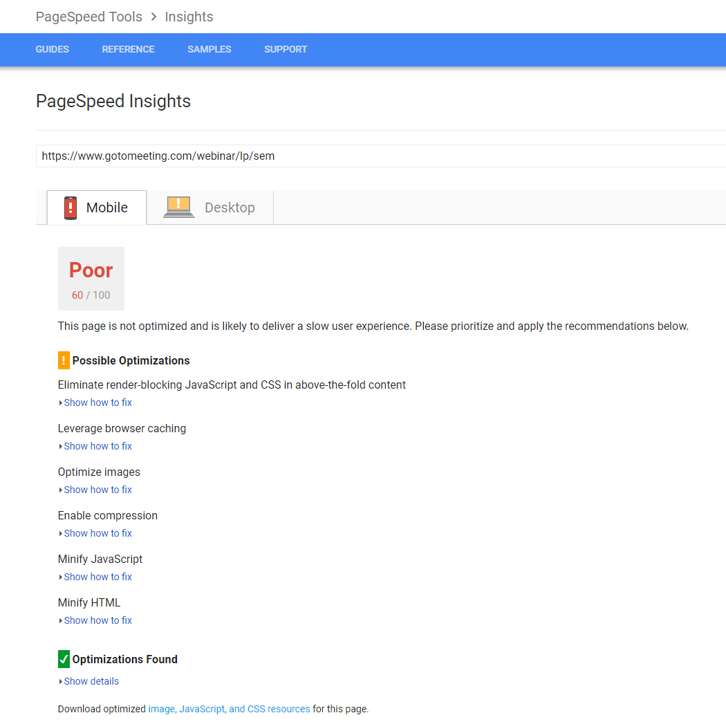
Task: Open the SAMPLES section
Action: click(209, 49)
